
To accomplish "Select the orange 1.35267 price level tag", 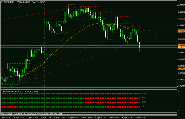I will point(181,31).
